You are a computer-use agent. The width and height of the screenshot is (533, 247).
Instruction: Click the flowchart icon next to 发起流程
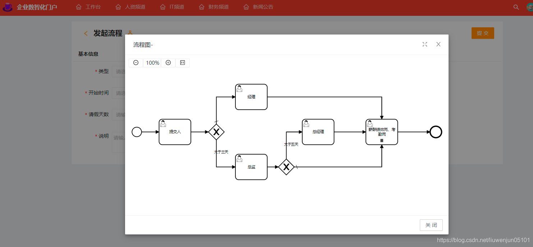point(130,33)
